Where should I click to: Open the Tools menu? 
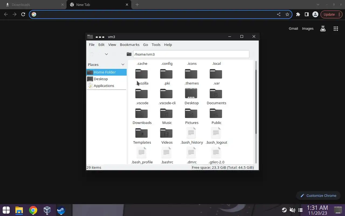click(156, 45)
